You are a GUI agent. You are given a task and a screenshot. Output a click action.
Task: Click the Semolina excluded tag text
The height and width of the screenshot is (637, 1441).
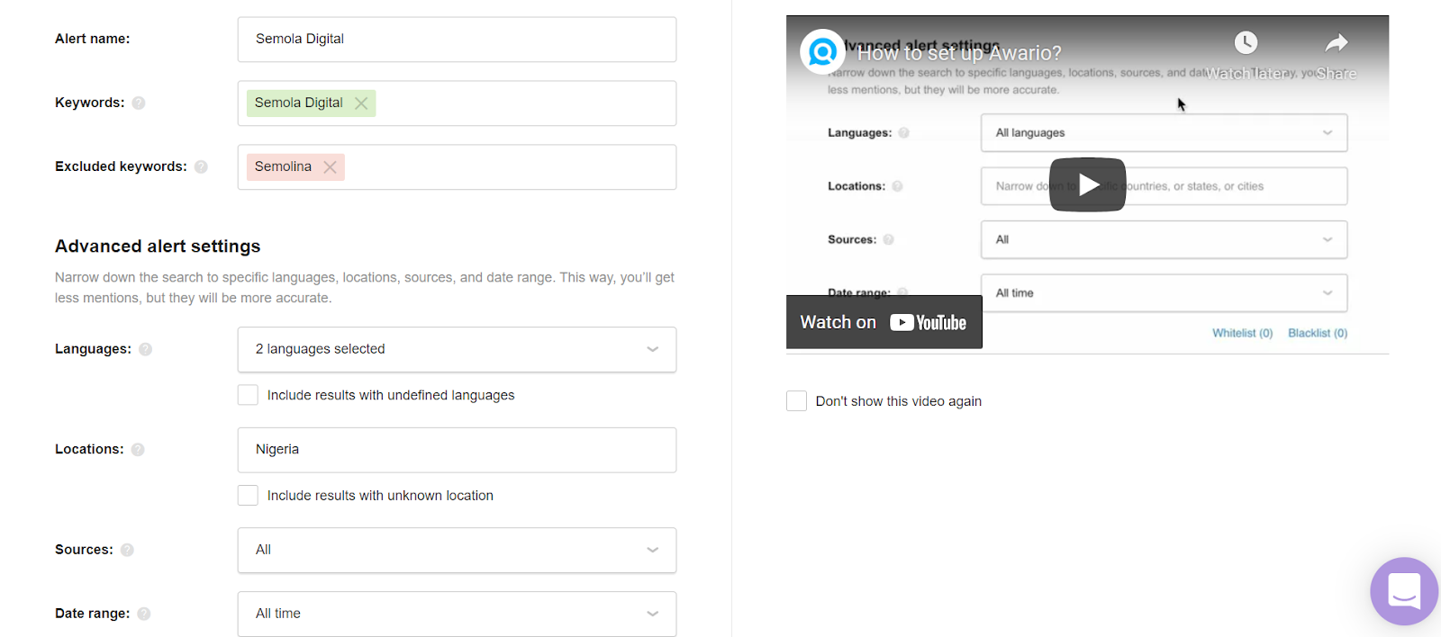tap(283, 166)
